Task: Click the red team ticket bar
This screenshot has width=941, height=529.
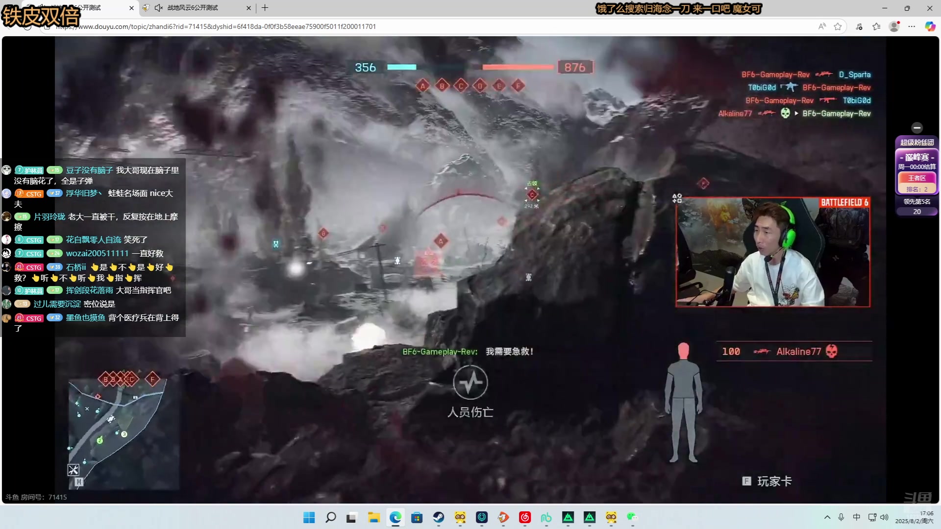Action: coord(518,67)
